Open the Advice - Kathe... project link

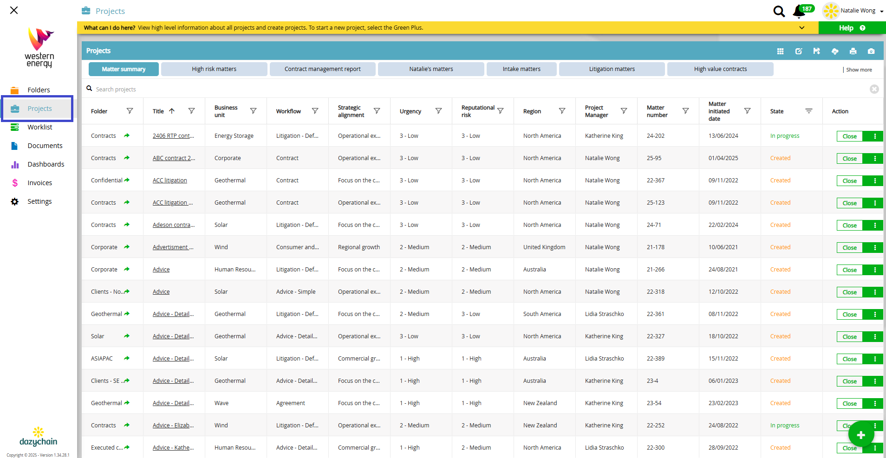pos(173,448)
